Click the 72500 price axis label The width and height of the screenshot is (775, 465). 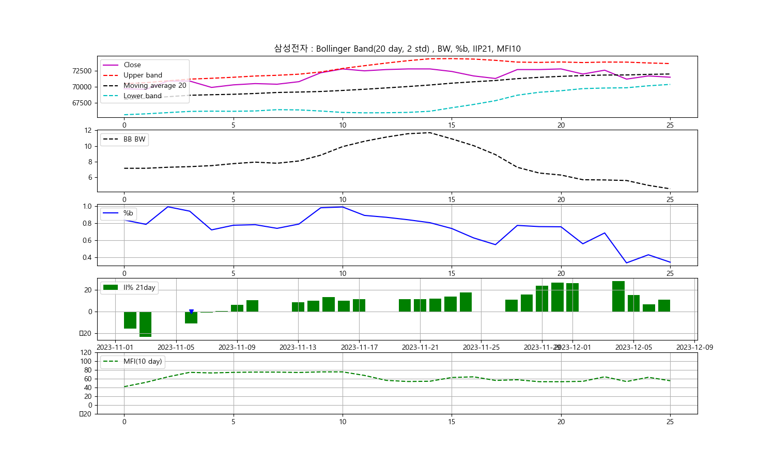click(x=82, y=71)
